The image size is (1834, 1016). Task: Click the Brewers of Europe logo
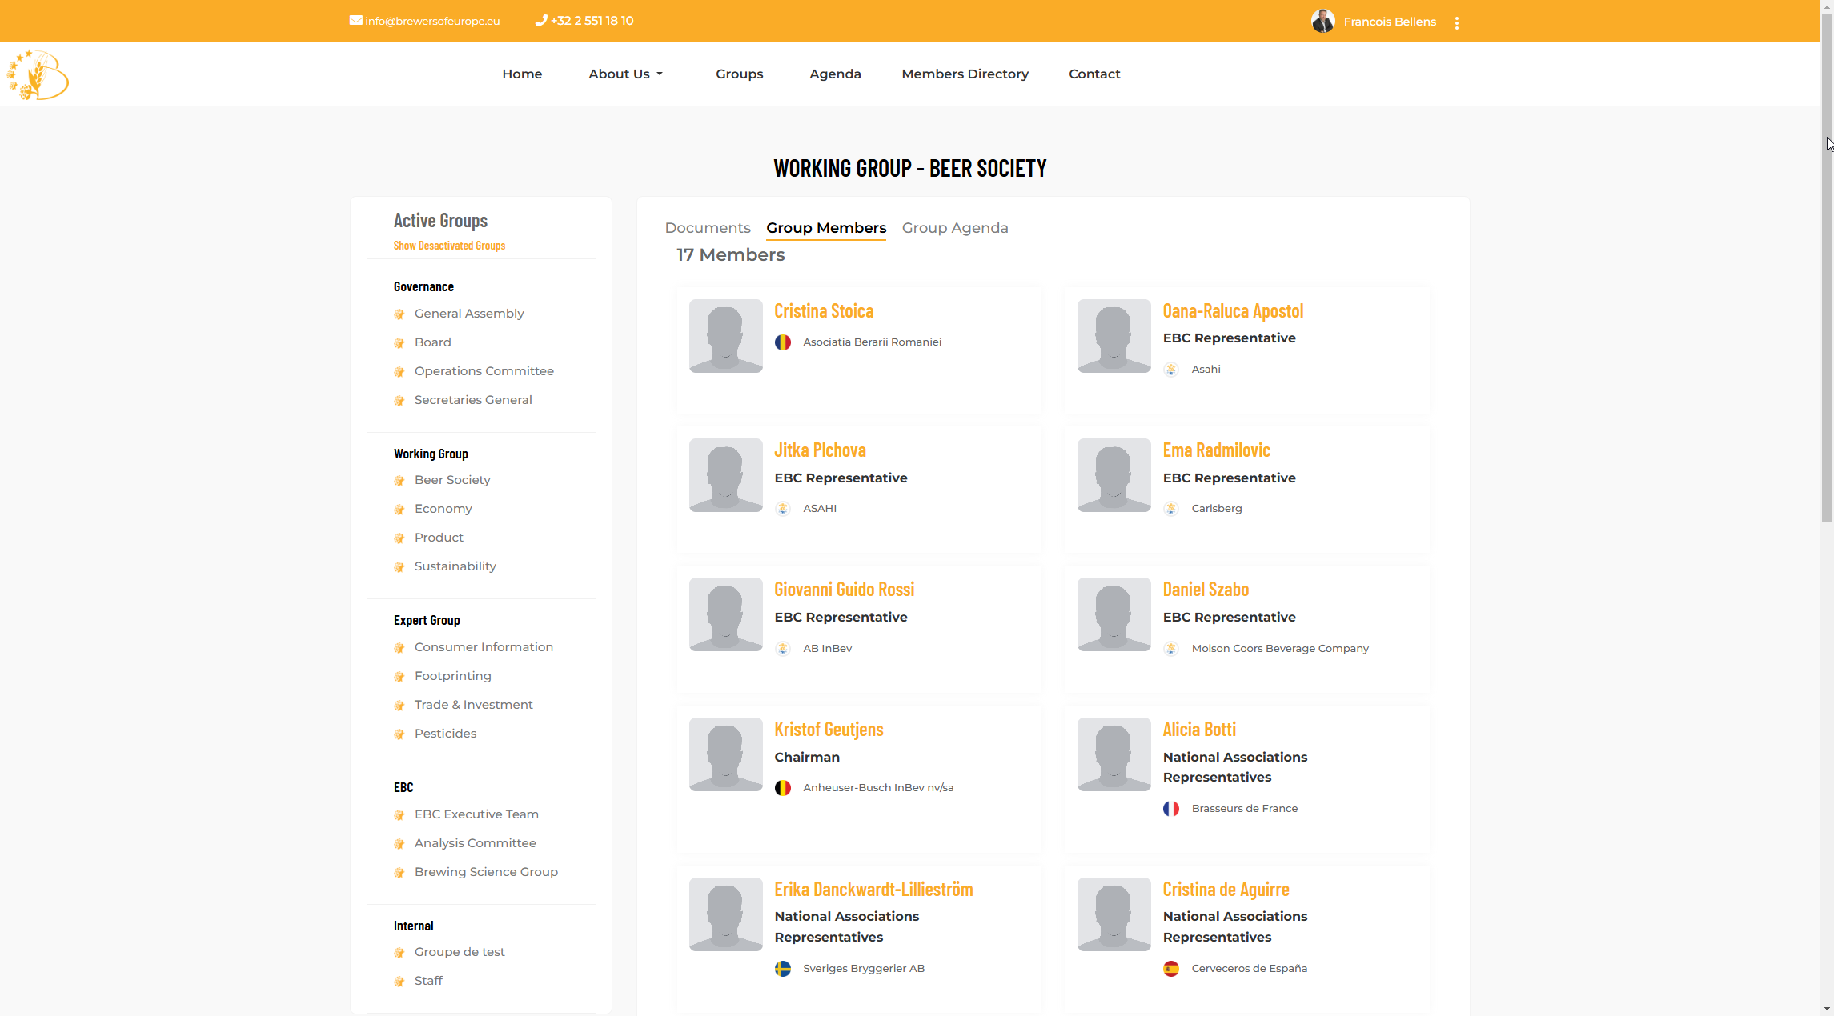[x=38, y=75]
